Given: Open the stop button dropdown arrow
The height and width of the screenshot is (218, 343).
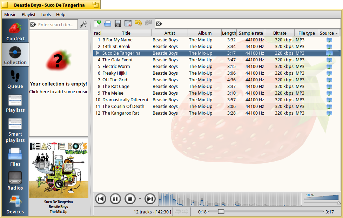Looking at the screenshot, I should (140, 199).
